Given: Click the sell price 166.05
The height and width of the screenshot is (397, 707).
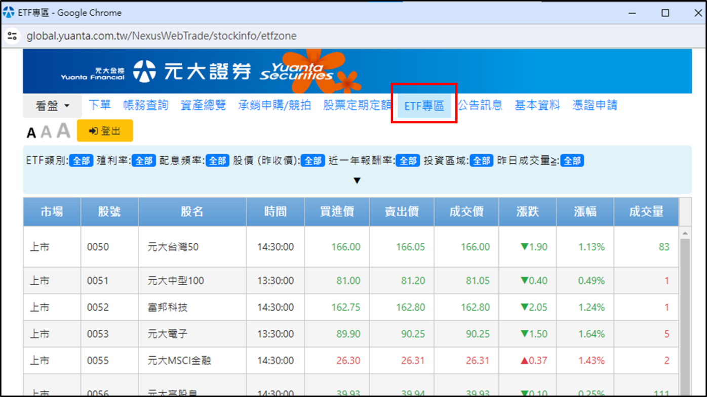Looking at the screenshot, I should [411, 247].
